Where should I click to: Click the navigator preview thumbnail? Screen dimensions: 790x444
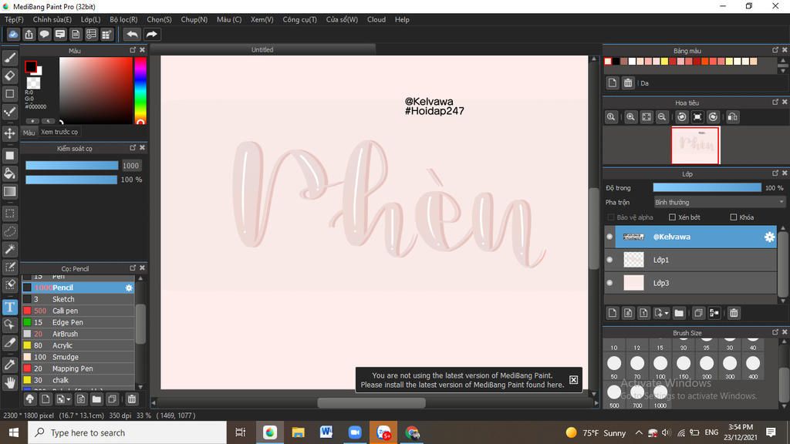pos(695,146)
